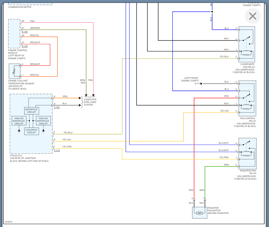Click the diagram number 334818
Image resolution: width=269 pixels, height=227 pixels.
[8, 222]
